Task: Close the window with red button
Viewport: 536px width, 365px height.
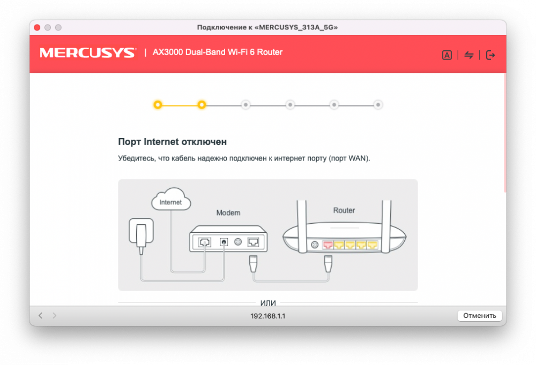Action: pyautogui.click(x=37, y=27)
